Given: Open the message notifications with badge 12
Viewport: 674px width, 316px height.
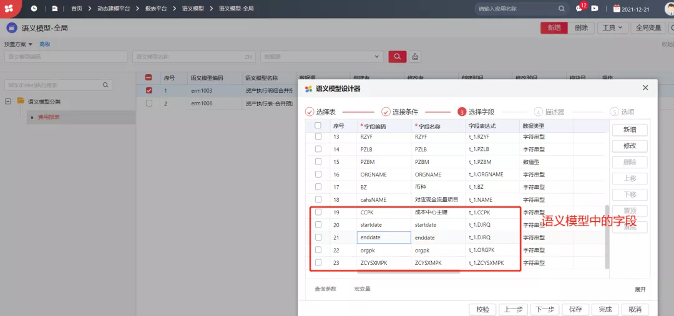Looking at the screenshot, I should pos(579,8).
